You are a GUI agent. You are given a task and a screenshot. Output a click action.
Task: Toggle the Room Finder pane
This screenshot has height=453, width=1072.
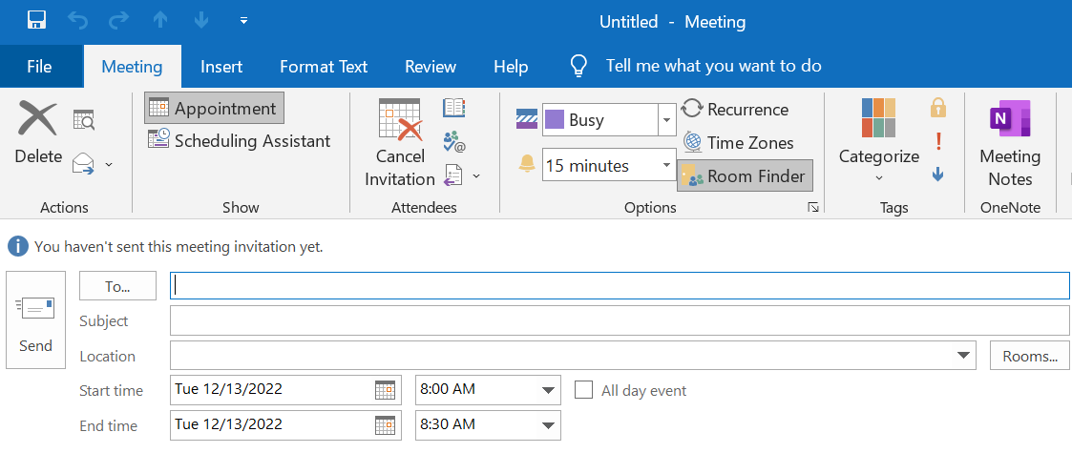pyautogui.click(x=745, y=176)
